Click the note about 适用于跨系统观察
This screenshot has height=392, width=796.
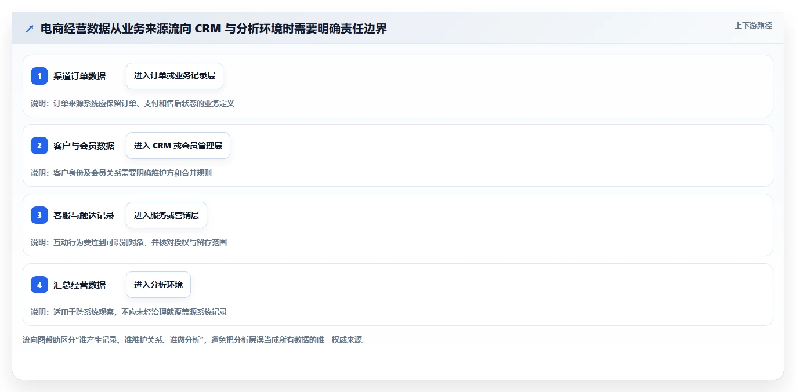(x=129, y=312)
